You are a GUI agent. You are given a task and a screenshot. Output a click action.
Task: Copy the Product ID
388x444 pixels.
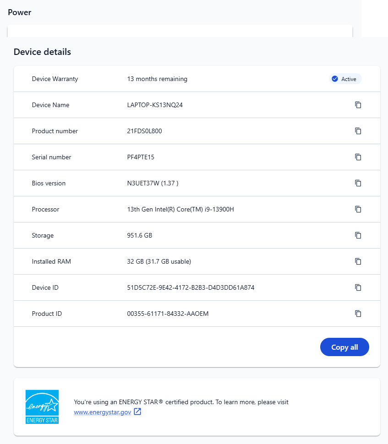(358, 314)
